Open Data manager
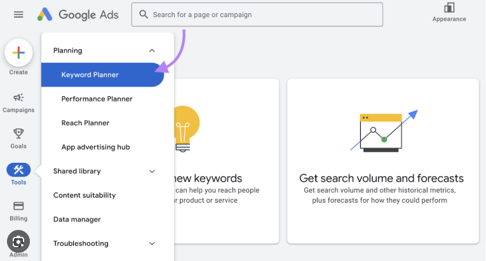 pos(77,220)
